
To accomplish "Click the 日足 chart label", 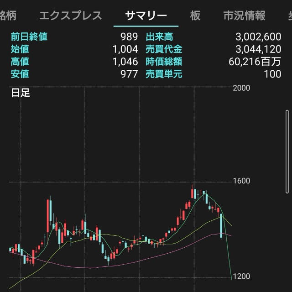I will pyautogui.click(x=21, y=93).
